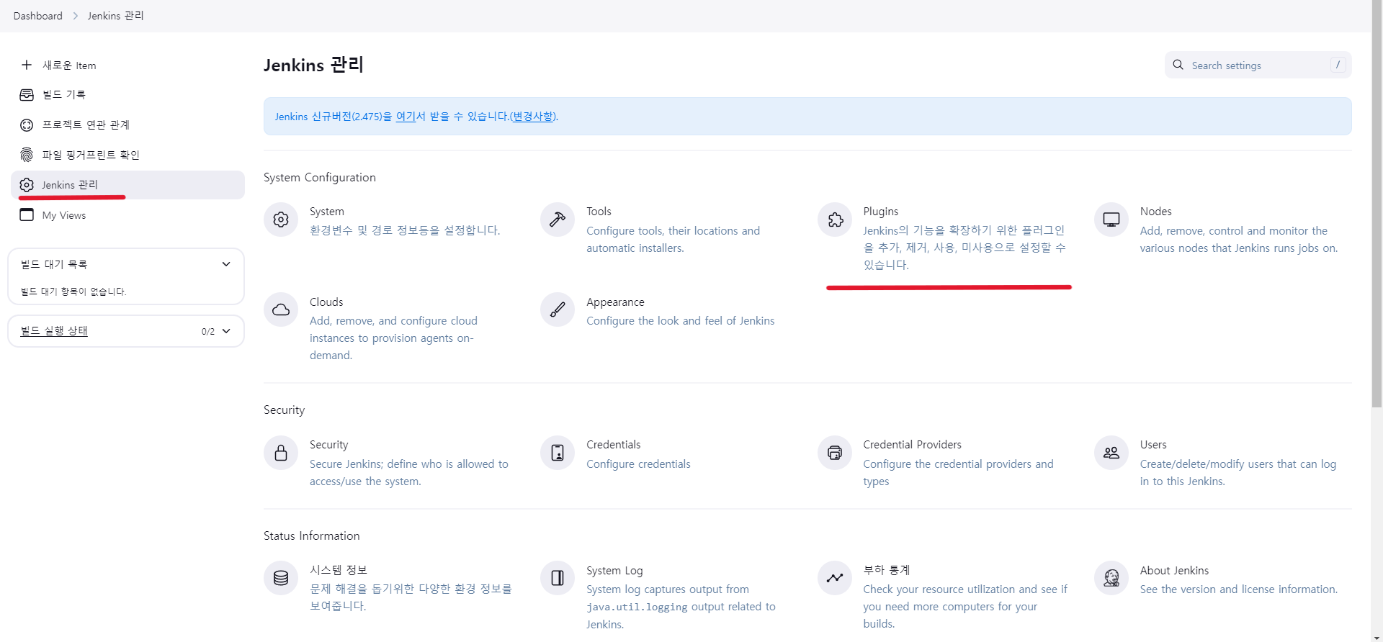Click the Jenkins 관리 gear icon in sidebar
1383x642 pixels.
click(x=27, y=185)
